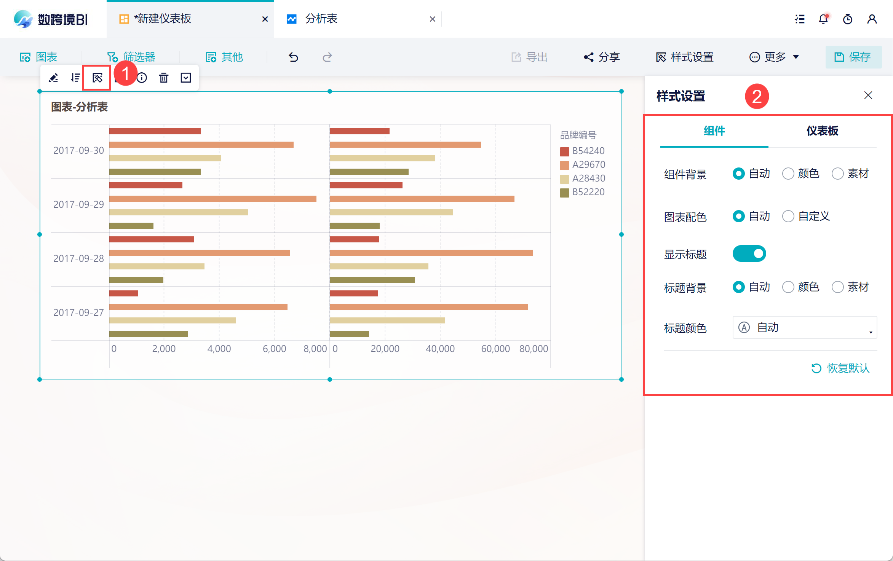
Task: Select 自定义 radio for 图表配色
Action: [788, 217]
